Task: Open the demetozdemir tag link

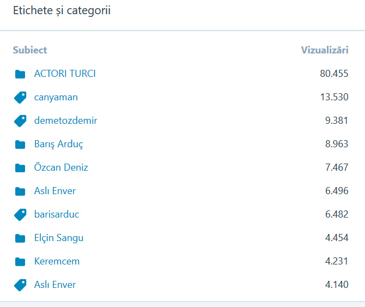Action: coord(65,121)
